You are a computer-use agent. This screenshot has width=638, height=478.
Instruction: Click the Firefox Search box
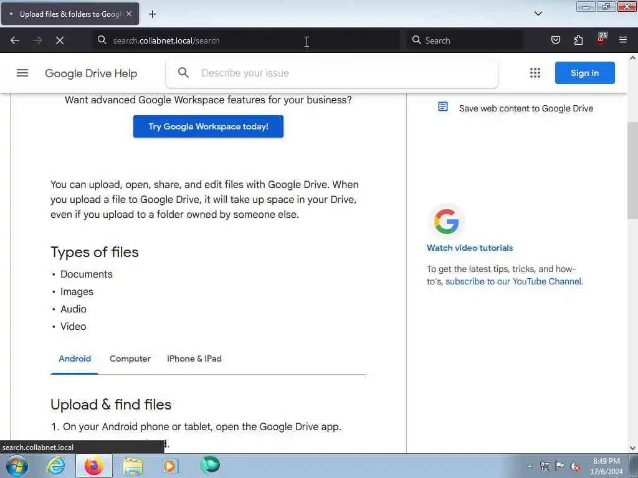(x=465, y=40)
